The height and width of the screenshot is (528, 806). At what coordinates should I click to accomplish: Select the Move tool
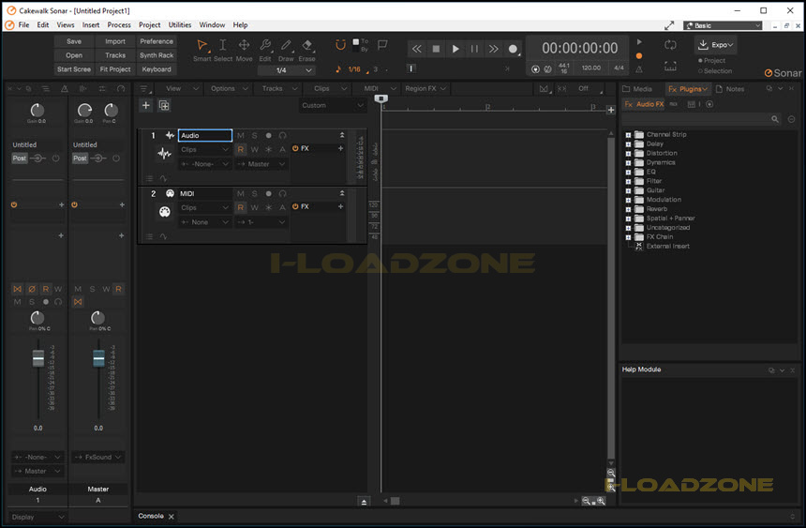point(245,50)
